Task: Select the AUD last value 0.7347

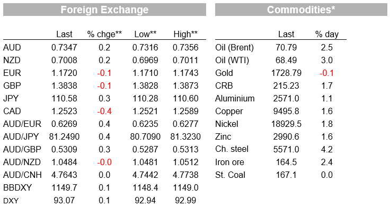Action: pos(64,47)
